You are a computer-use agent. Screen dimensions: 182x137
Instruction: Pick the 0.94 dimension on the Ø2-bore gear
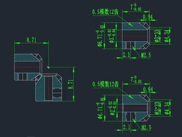(x=148, y=89)
